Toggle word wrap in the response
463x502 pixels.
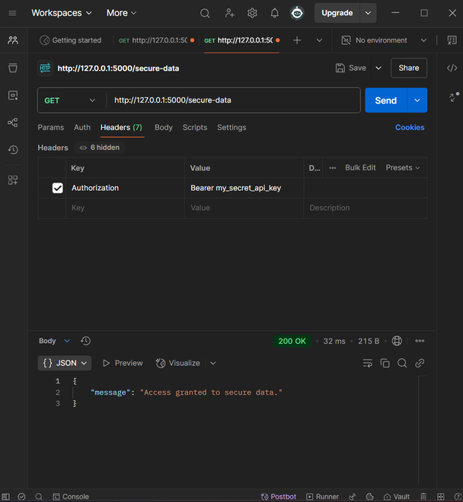367,364
